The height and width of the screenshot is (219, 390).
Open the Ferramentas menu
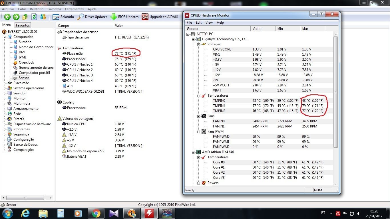click(x=74, y=9)
